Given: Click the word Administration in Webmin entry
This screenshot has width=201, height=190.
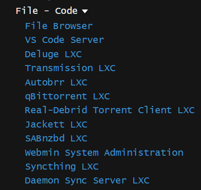Looking at the screenshot, I should point(144,153).
